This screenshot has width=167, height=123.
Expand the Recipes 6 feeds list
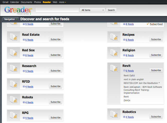(x=129, y=40)
